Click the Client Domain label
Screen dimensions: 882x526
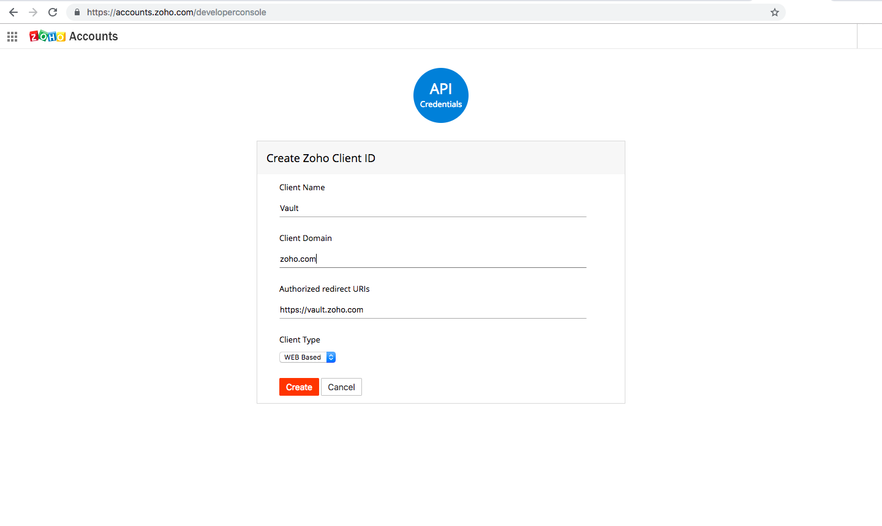[x=306, y=238]
